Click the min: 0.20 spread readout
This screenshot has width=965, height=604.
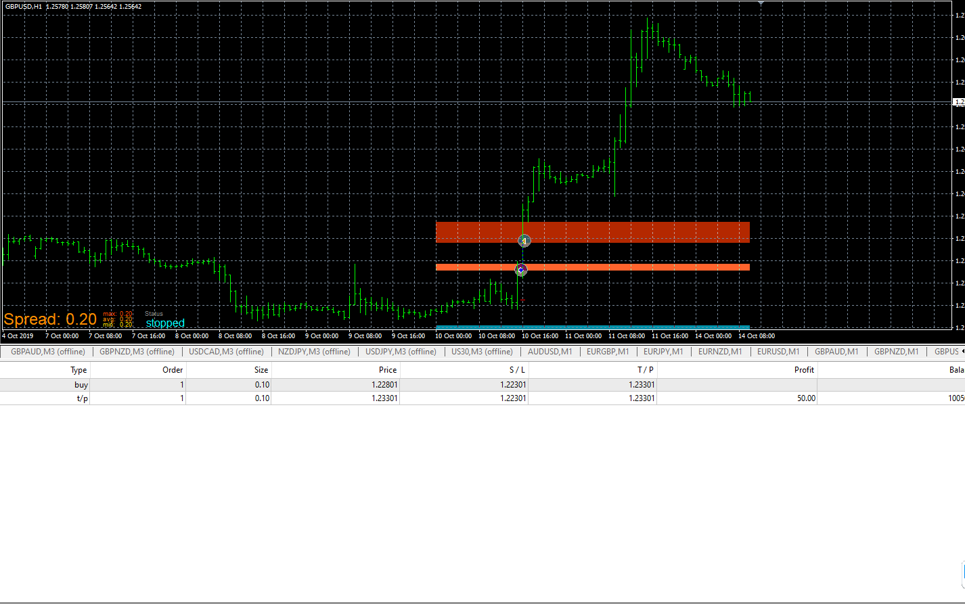pyautogui.click(x=118, y=325)
